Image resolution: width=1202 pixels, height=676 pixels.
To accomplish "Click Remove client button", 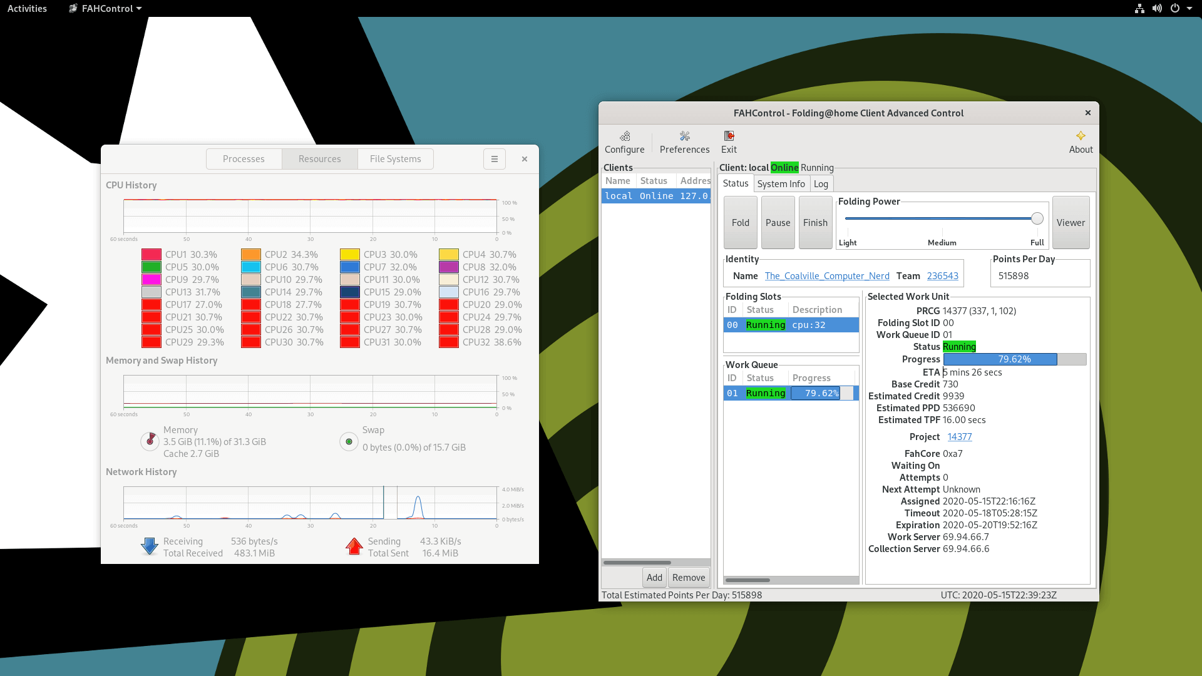I will [689, 578].
